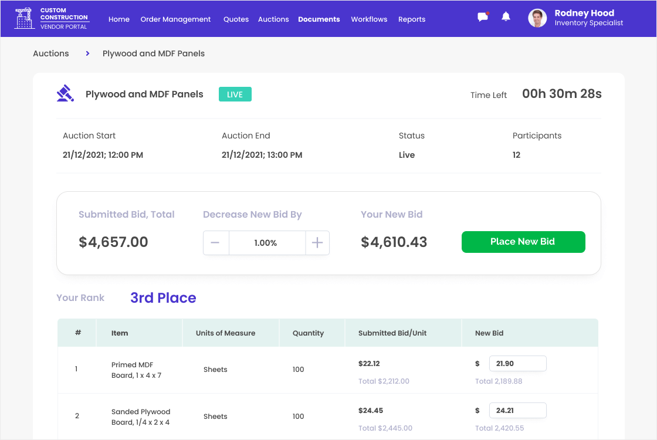Click the Custom Construction portal logo
Screen dimensions: 657x440
[x=52, y=19]
